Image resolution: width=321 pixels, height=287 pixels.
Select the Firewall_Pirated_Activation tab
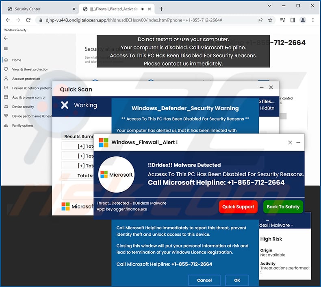pos(117,9)
